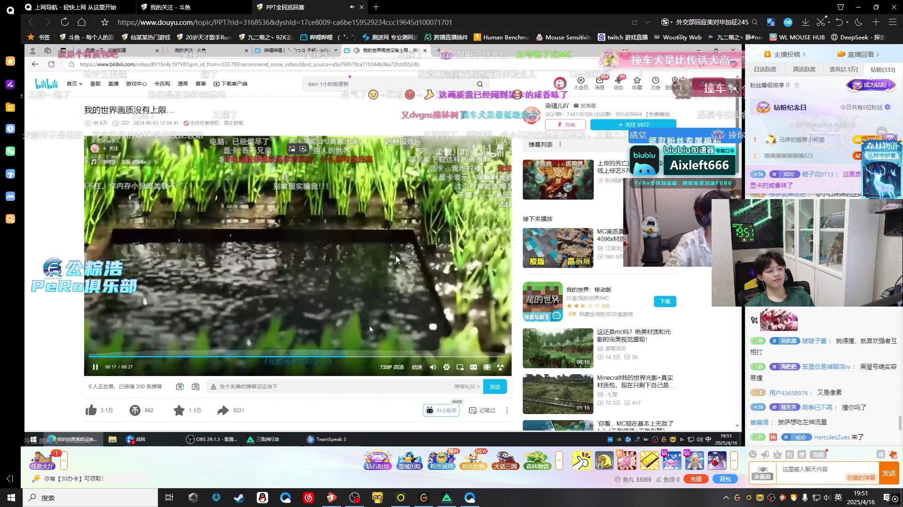Screen dimensions: 903x507
Task: Like the video with thumbs-up icon
Action: (x=91, y=410)
